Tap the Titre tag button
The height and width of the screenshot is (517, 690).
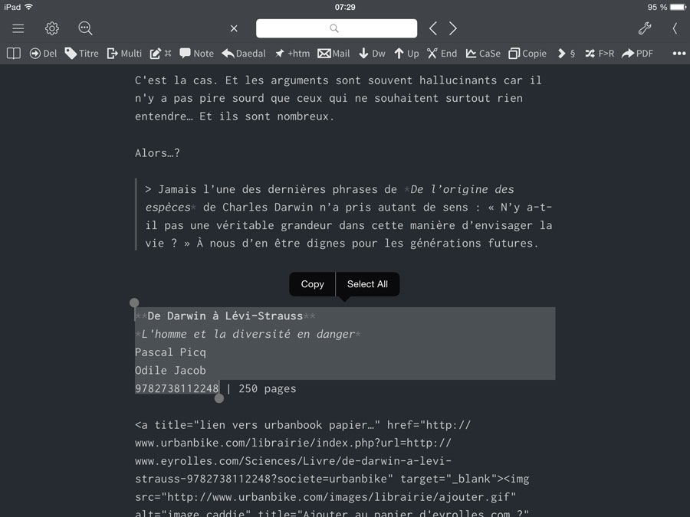[81, 54]
